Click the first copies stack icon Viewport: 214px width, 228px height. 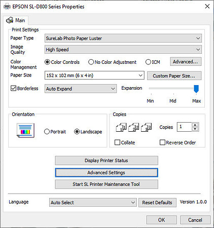(x=121, y=127)
